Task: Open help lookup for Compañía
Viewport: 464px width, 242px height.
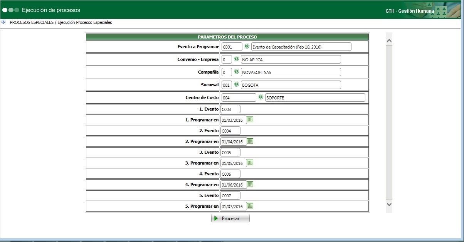Action: [x=237, y=72]
